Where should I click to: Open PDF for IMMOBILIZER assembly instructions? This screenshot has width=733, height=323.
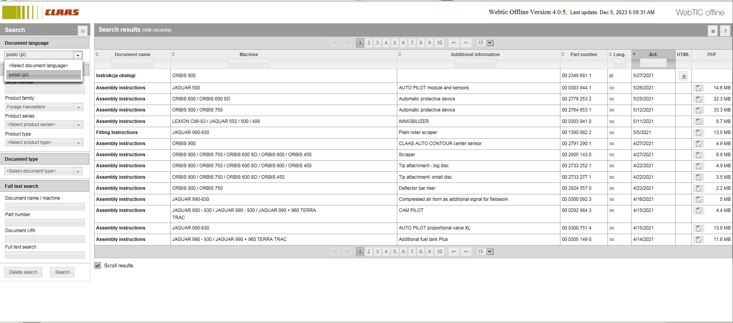coord(699,121)
